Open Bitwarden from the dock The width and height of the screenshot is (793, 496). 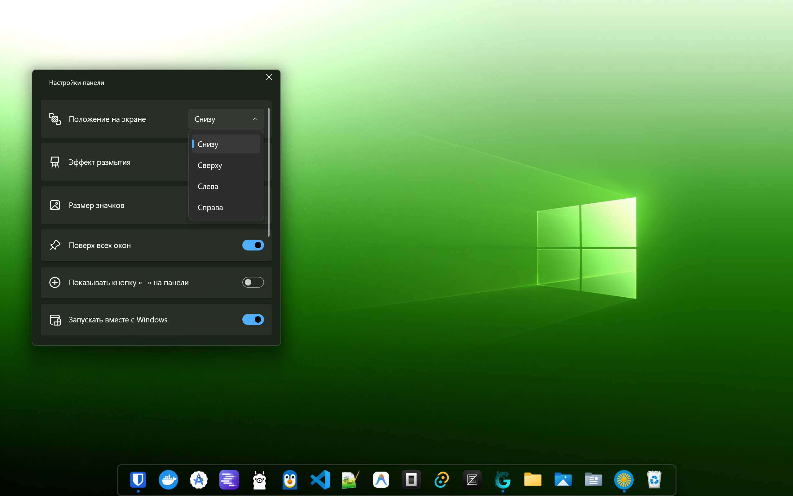click(x=138, y=480)
